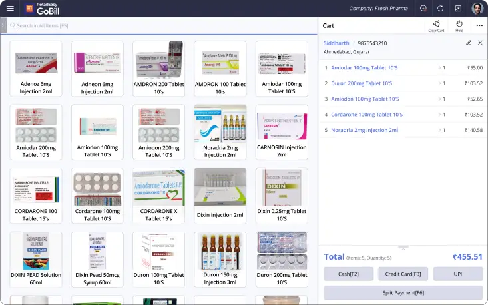Focus the Search in All Items field
Viewport: 488px width, 305px height.
[x=160, y=25]
